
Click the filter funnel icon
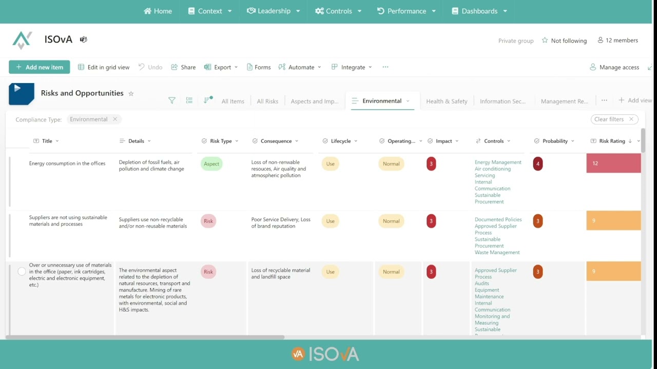tap(172, 100)
